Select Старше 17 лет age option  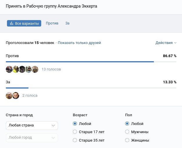click(x=75, y=132)
